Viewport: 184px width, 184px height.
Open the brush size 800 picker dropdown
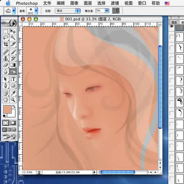tap(36, 11)
